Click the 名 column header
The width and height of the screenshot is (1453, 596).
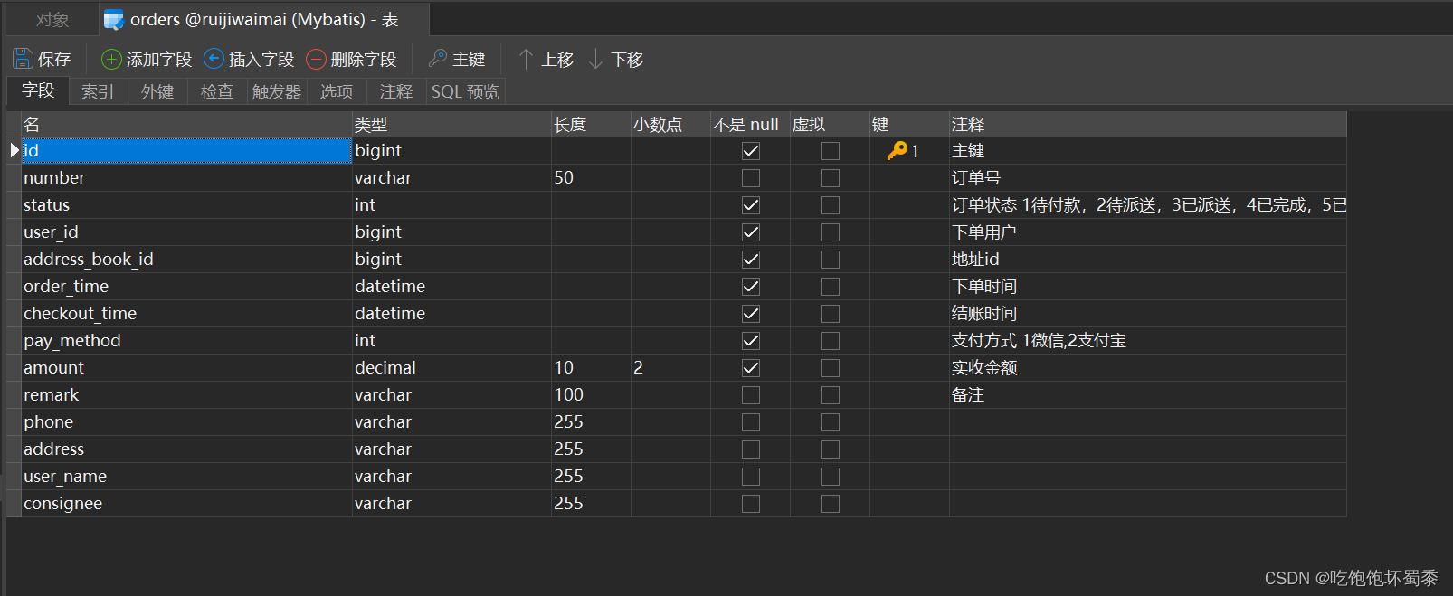point(186,125)
